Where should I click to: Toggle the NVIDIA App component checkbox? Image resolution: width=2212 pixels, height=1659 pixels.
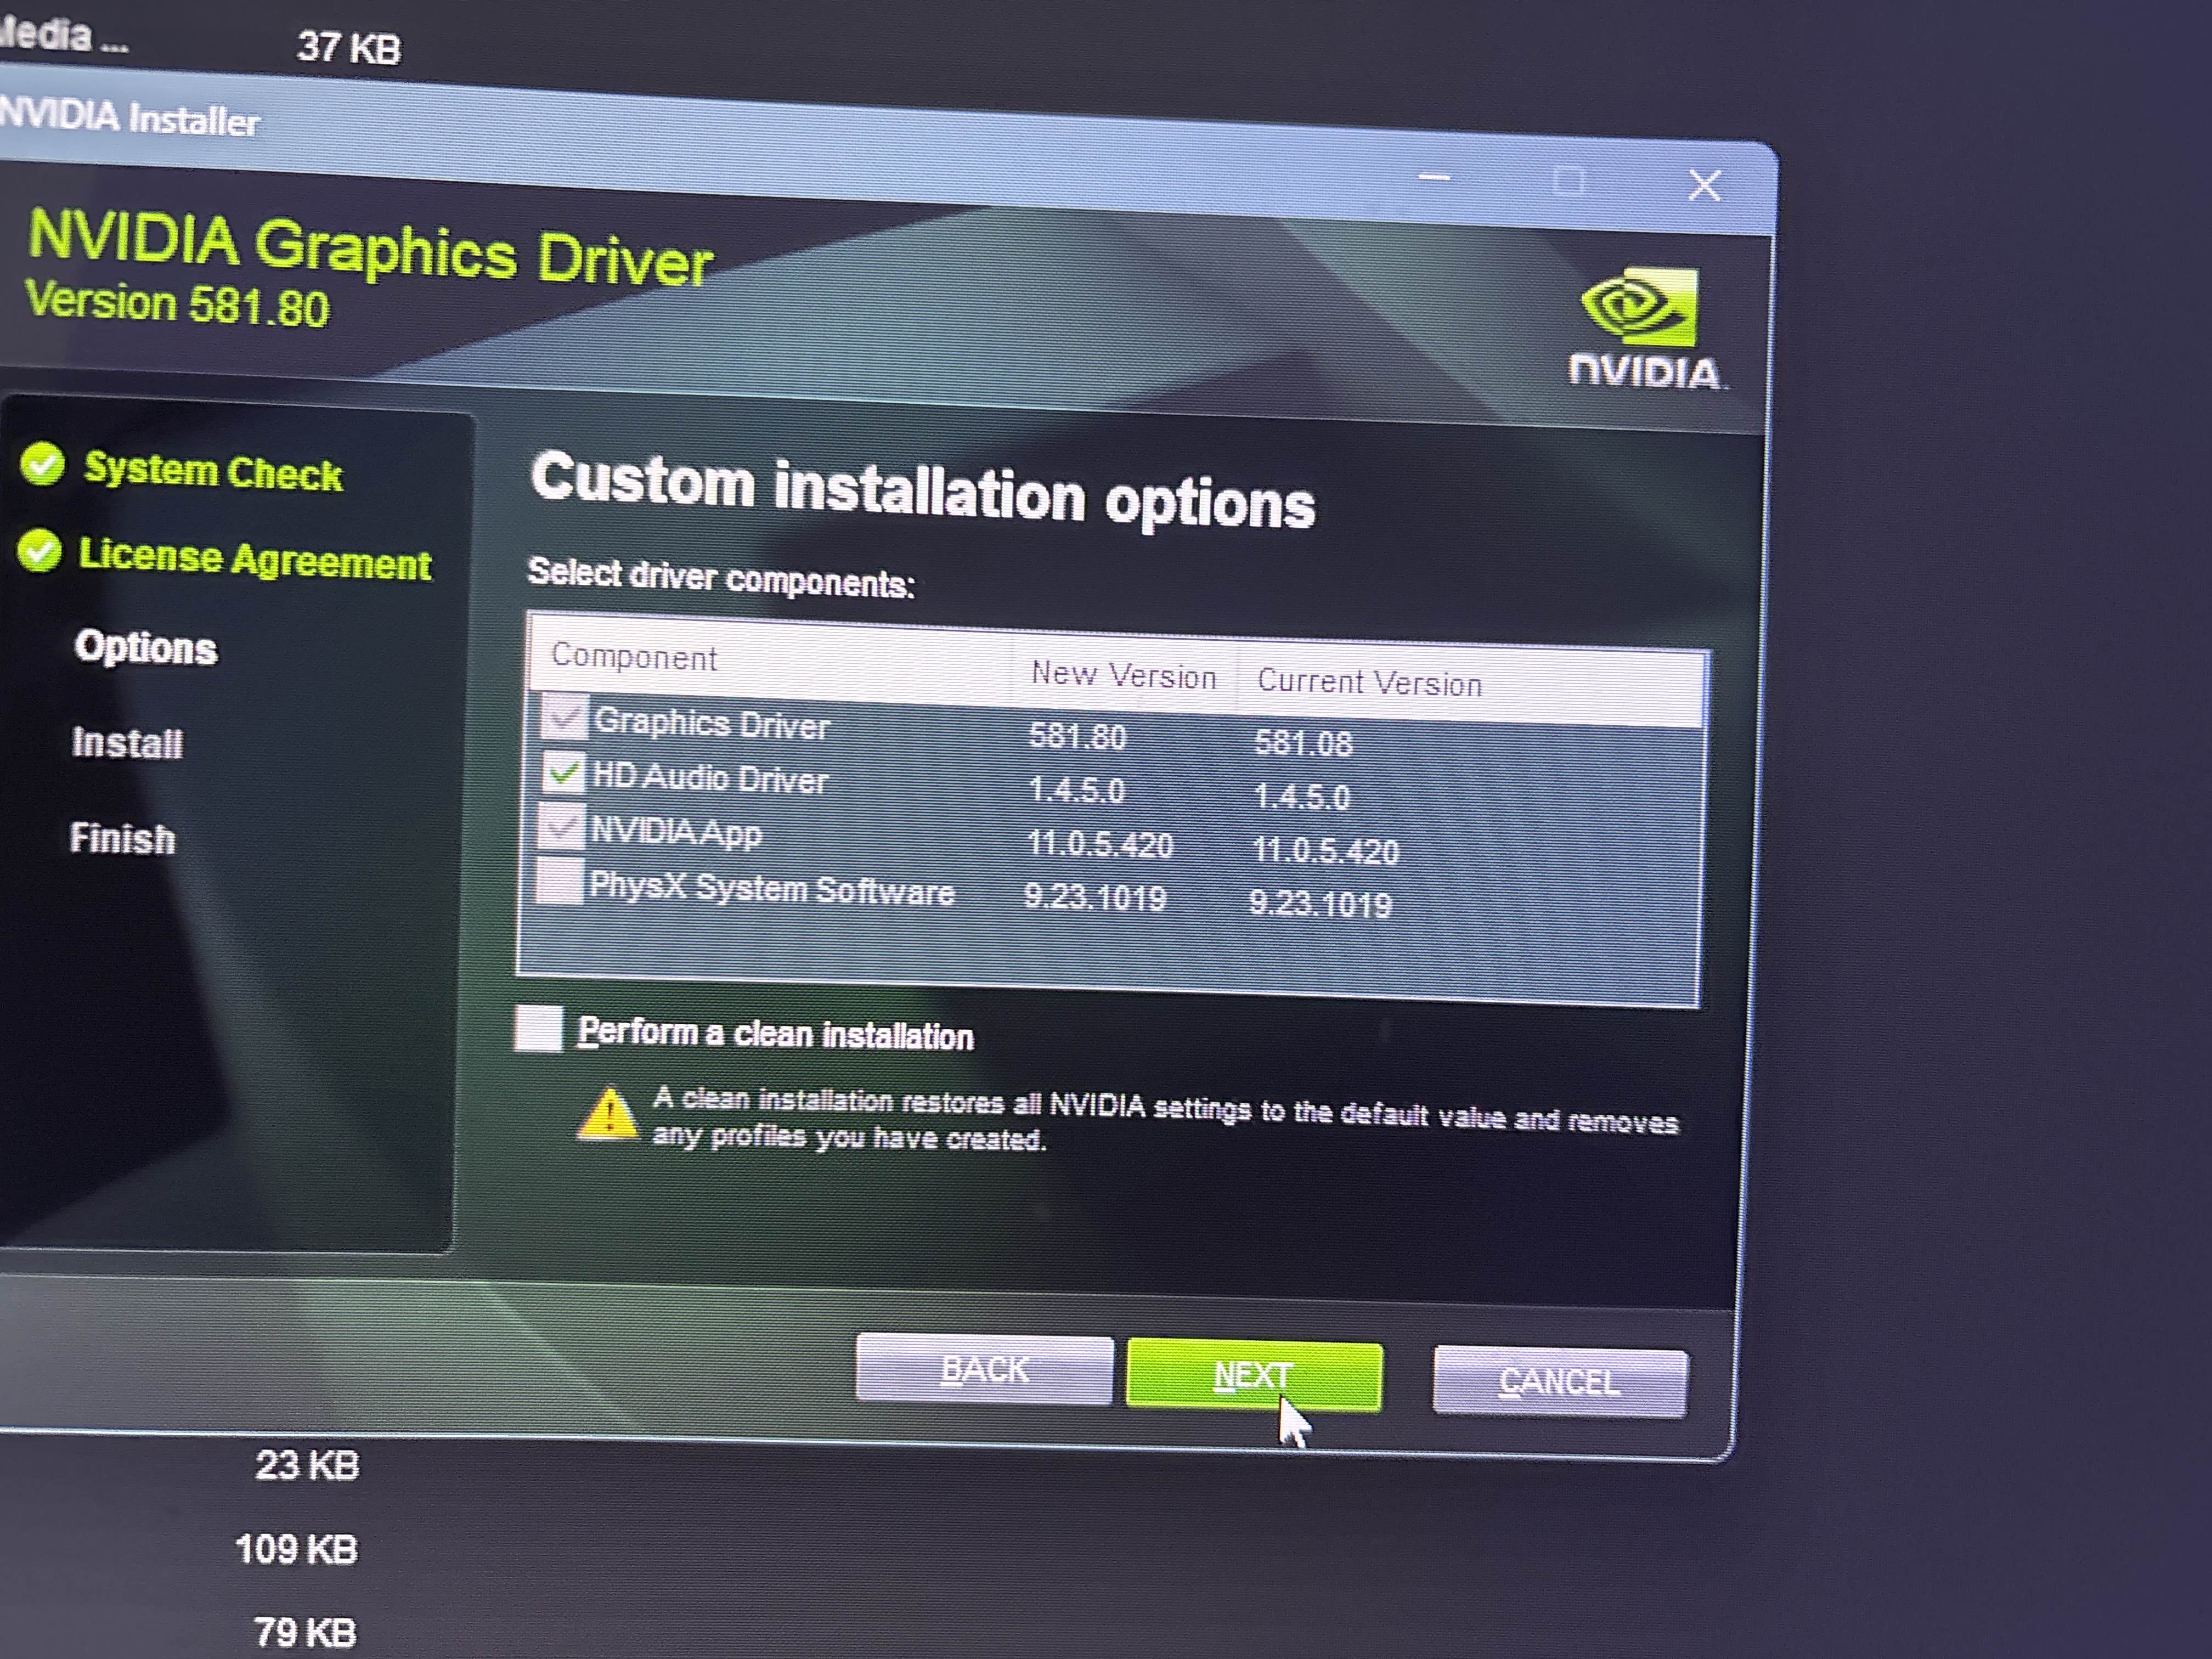pos(561,827)
